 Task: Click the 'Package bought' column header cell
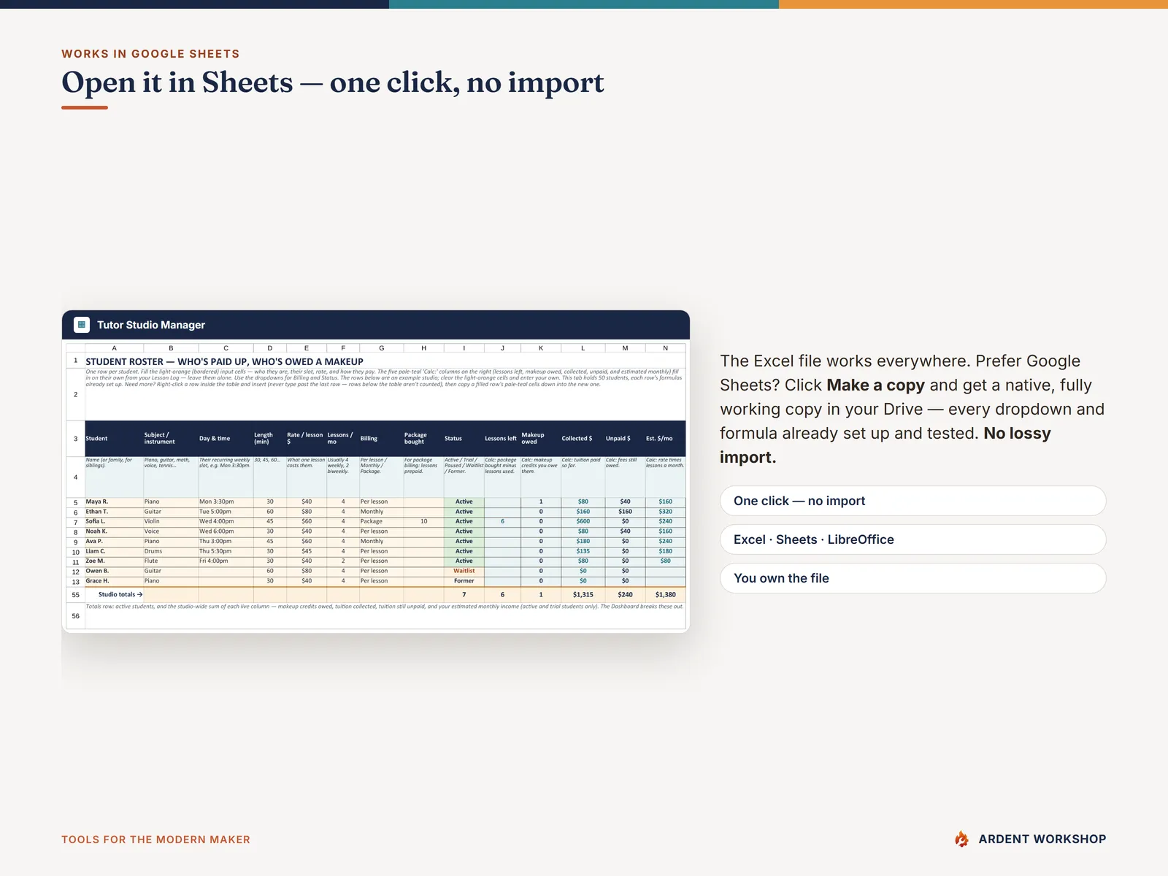pos(423,439)
